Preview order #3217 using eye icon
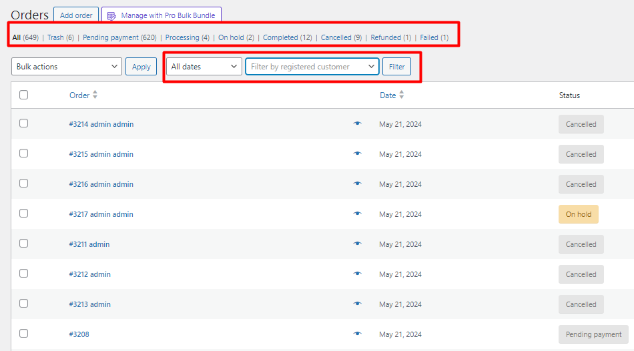634x351 pixels. (x=357, y=214)
